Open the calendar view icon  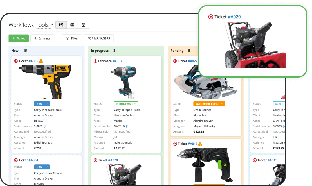83,25
